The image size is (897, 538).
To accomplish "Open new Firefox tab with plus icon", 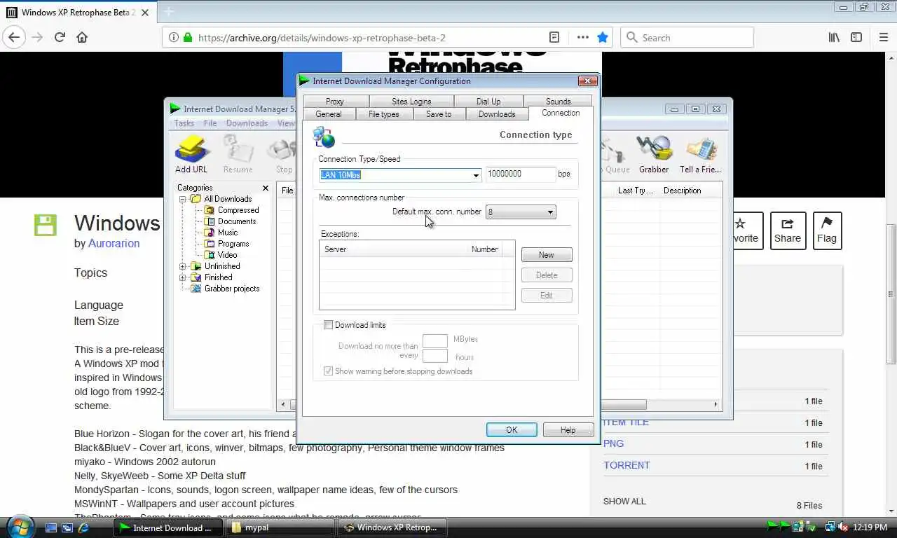I will click(169, 12).
